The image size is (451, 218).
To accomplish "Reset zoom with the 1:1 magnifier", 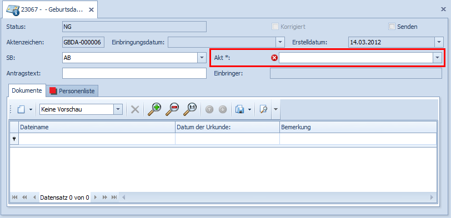I will (190, 109).
